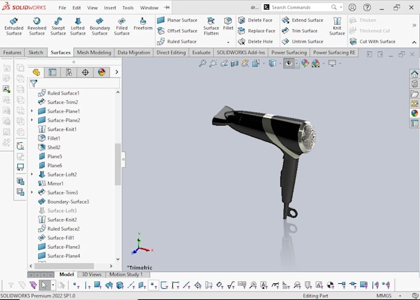Viewport: 420px width, 300px height.
Task: Expand the Surface-Plane2 feature
Action: click(x=32, y=120)
